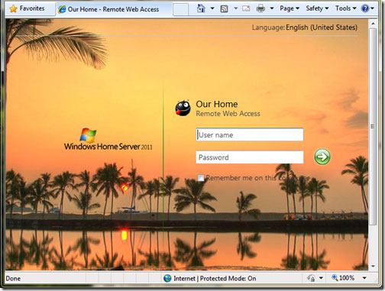Open the Favorites star button
Image resolution: width=385 pixels, height=291 pixels.
27,8
